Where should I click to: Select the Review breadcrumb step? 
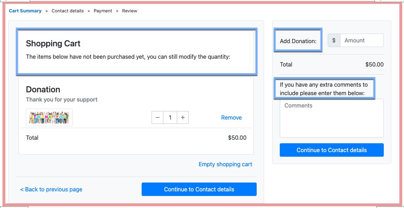point(130,11)
